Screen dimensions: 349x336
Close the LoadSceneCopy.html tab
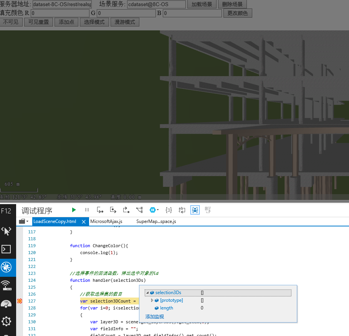pos(84,222)
